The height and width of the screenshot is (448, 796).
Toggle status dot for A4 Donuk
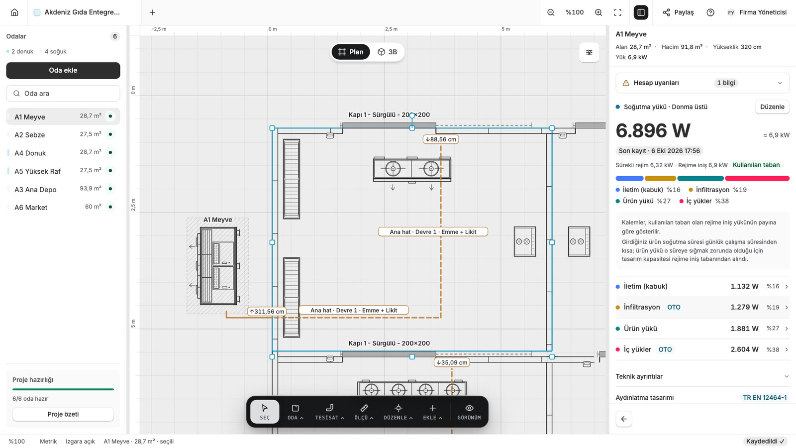(x=110, y=152)
